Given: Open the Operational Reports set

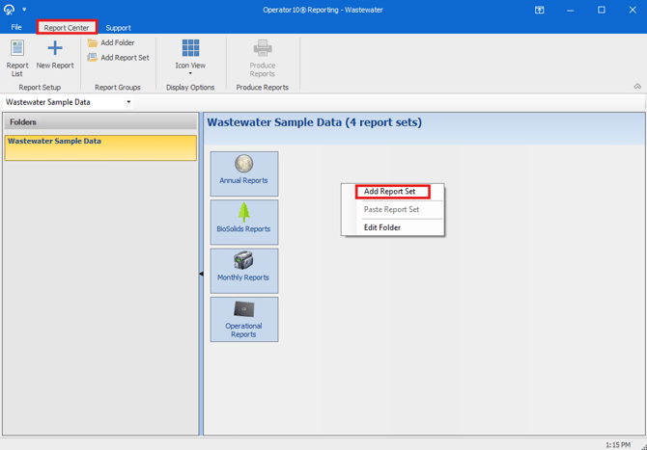Looking at the screenshot, I should click(243, 319).
